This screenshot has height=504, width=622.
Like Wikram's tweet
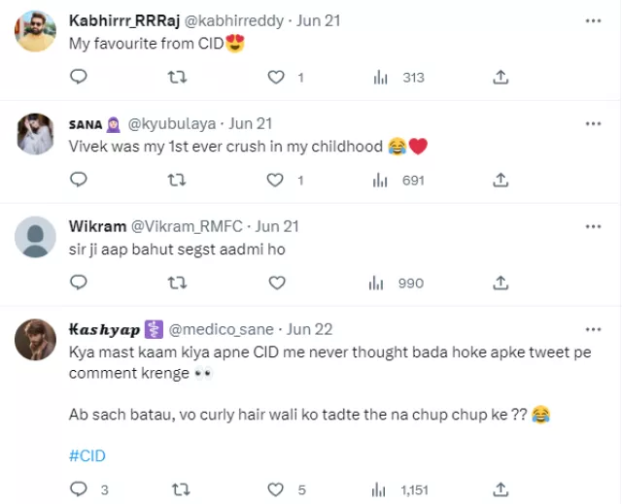[x=276, y=283]
